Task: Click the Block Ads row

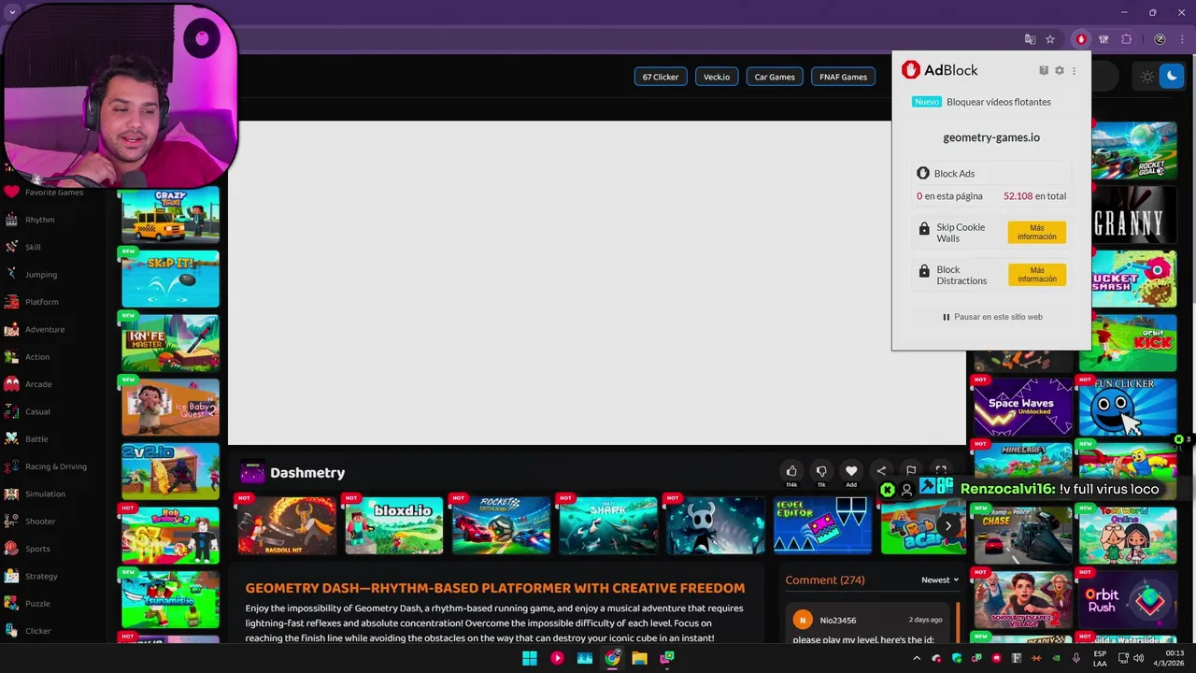Action: coord(991,173)
